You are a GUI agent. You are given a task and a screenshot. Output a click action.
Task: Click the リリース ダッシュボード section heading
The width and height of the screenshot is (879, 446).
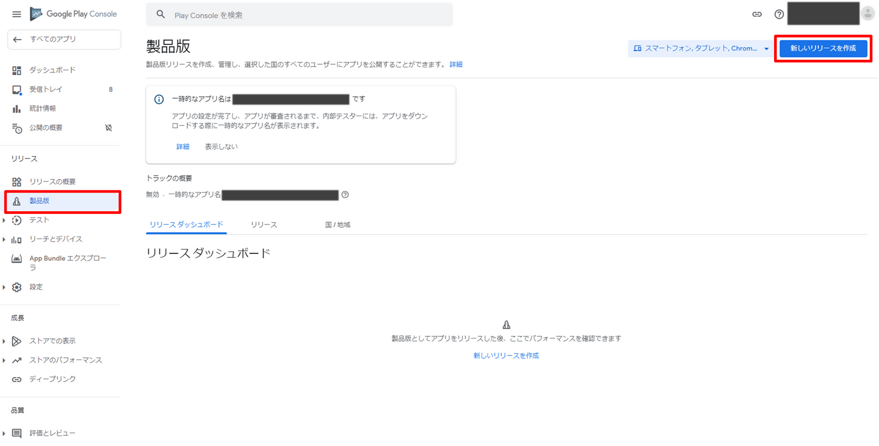(208, 253)
